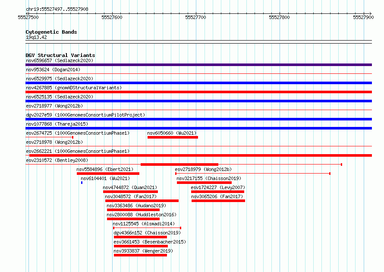384x272 pixels.
Task: Open nsv1125545 (Alsmadi2014) variant label
Action: click(144, 224)
